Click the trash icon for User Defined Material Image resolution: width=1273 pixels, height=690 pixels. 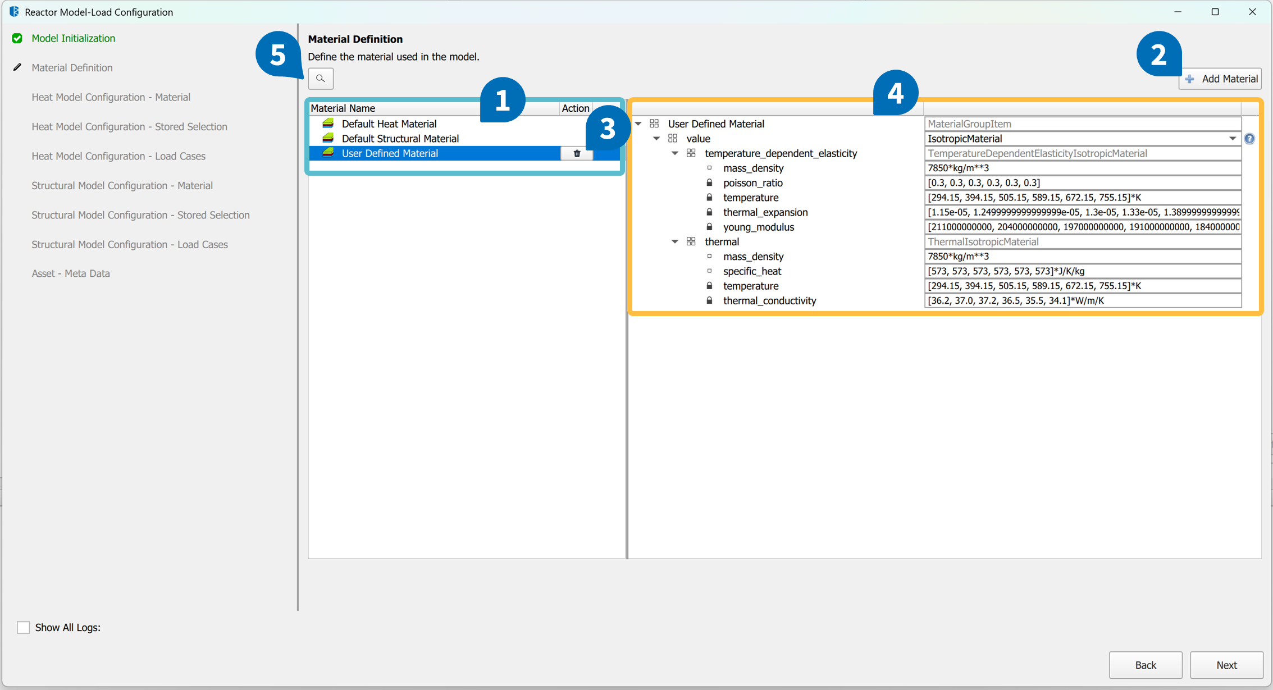tap(577, 153)
